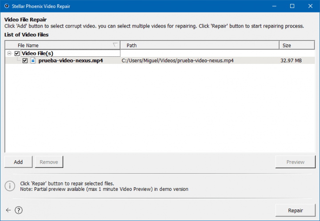
Task: Close the Stellar Phoenix Video Repair window
Action: (310, 6)
